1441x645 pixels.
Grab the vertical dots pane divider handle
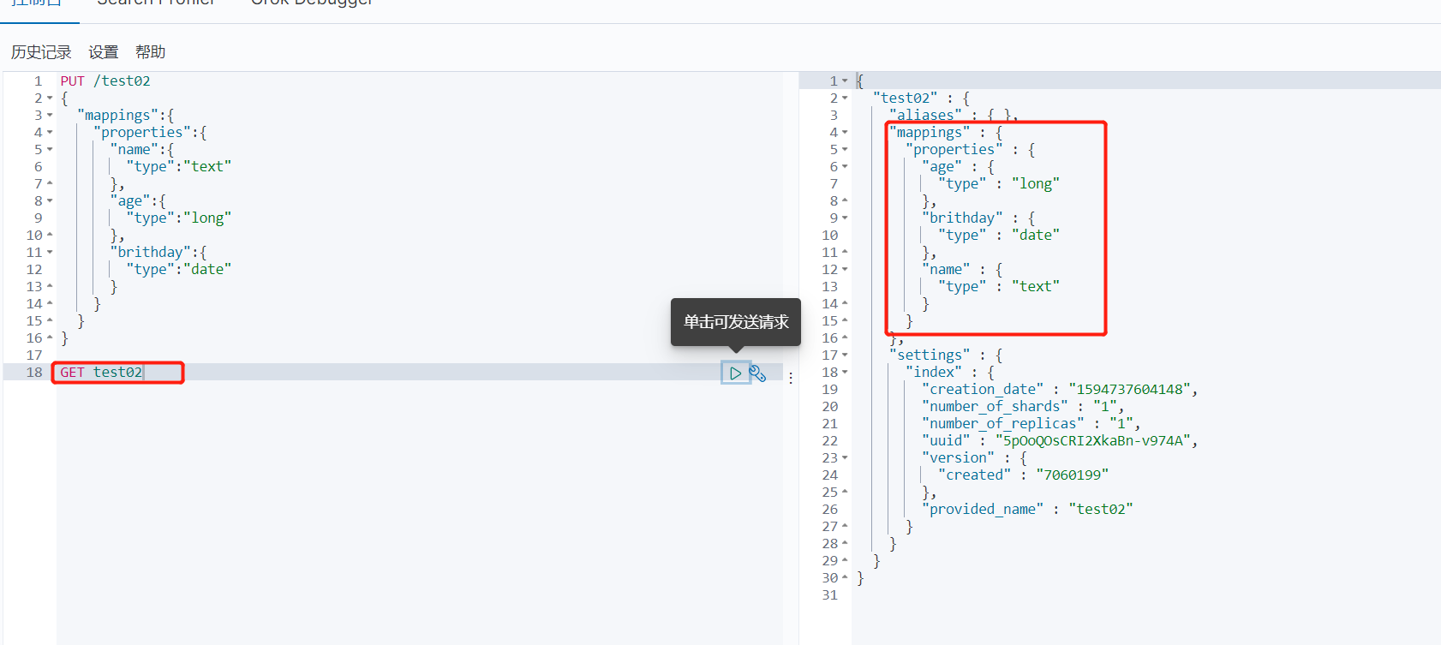pyautogui.click(x=791, y=378)
